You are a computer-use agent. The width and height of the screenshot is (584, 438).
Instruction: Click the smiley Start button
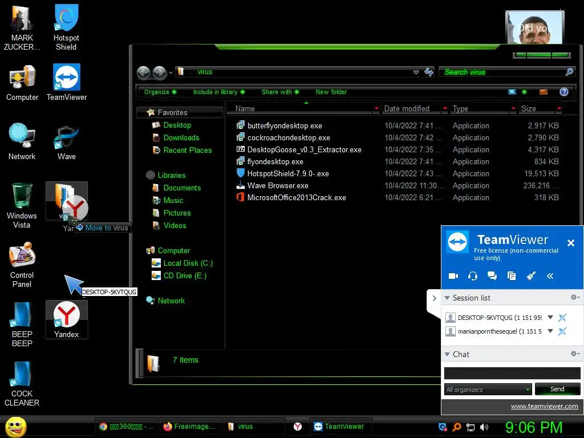(15, 427)
